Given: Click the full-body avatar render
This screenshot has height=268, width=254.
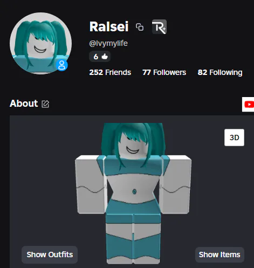Looking at the screenshot, I should pos(133,194).
